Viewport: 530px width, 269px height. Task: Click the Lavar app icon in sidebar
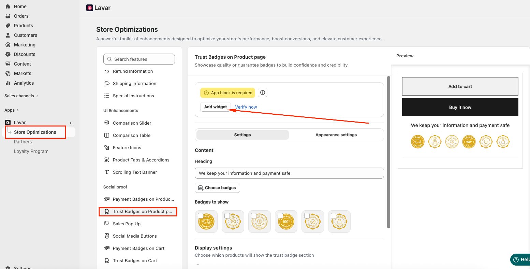[x=8, y=123]
